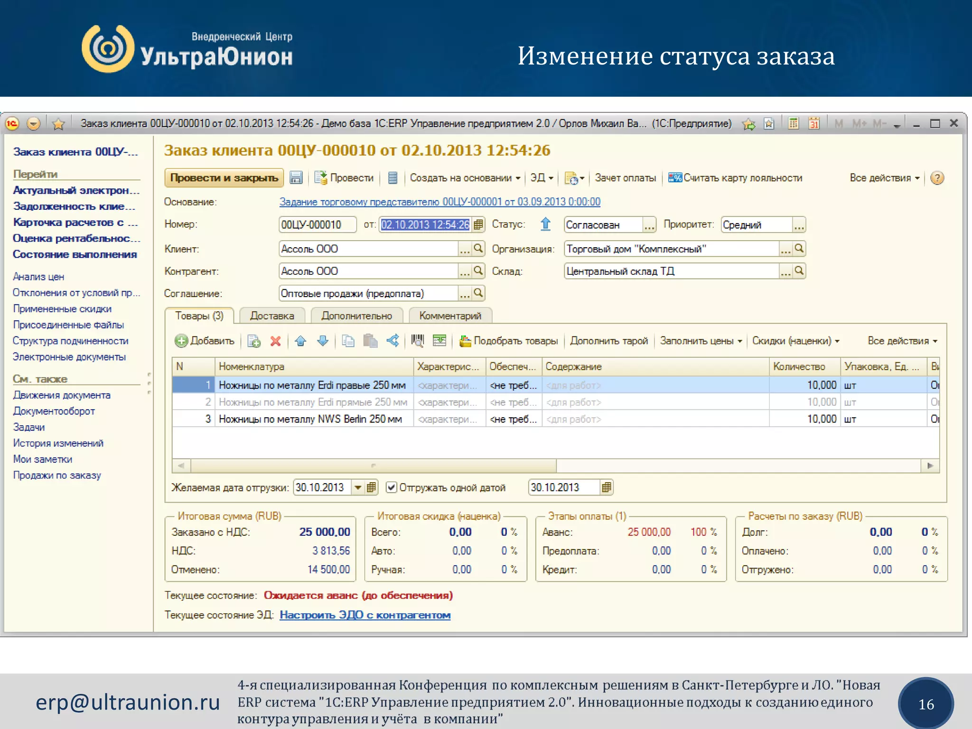Click Провести и закрыть button
The height and width of the screenshot is (729, 972).
tap(224, 178)
